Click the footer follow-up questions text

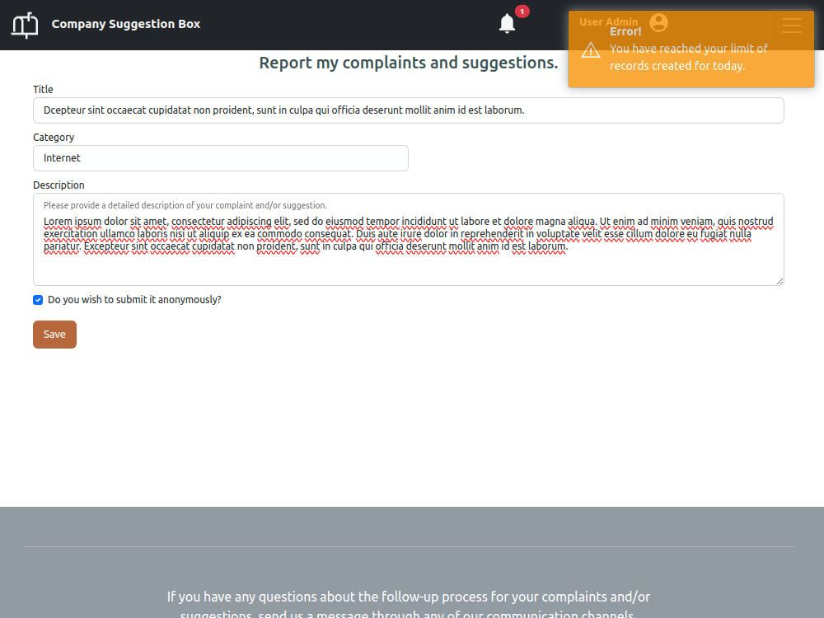click(409, 606)
